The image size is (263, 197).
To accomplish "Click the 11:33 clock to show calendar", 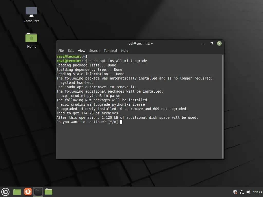I will coord(257,192).
